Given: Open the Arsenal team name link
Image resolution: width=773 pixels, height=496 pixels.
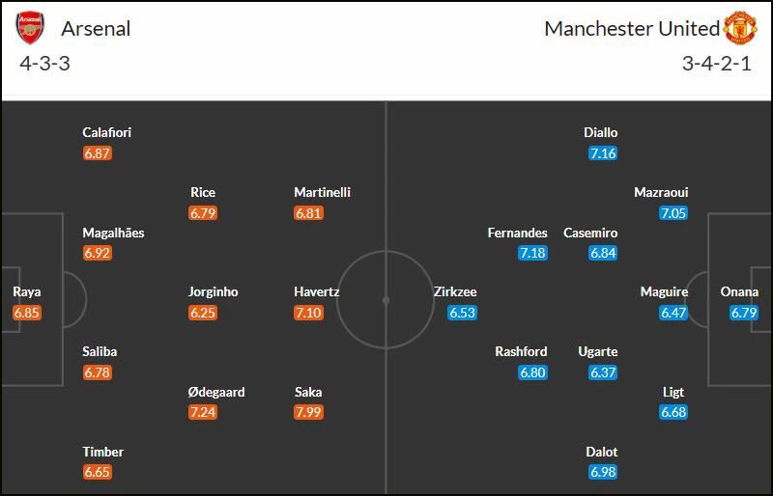Looking at the screenshot, I should click(x=96, y=29).
